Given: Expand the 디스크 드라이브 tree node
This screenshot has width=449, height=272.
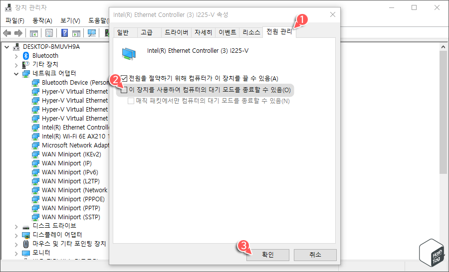Looking at the screenshot, I should click(16, 227).
